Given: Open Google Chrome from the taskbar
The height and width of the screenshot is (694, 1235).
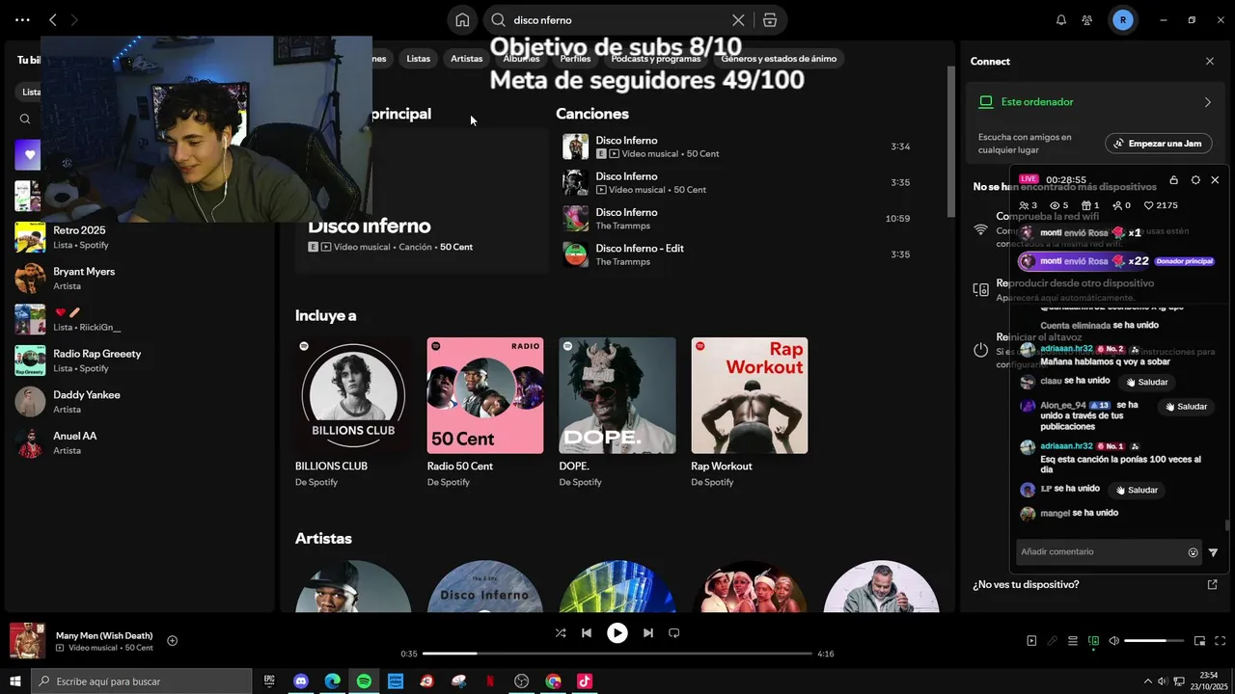Looking at the screenshot, I should pyautogui.click(x=553, y=681).
